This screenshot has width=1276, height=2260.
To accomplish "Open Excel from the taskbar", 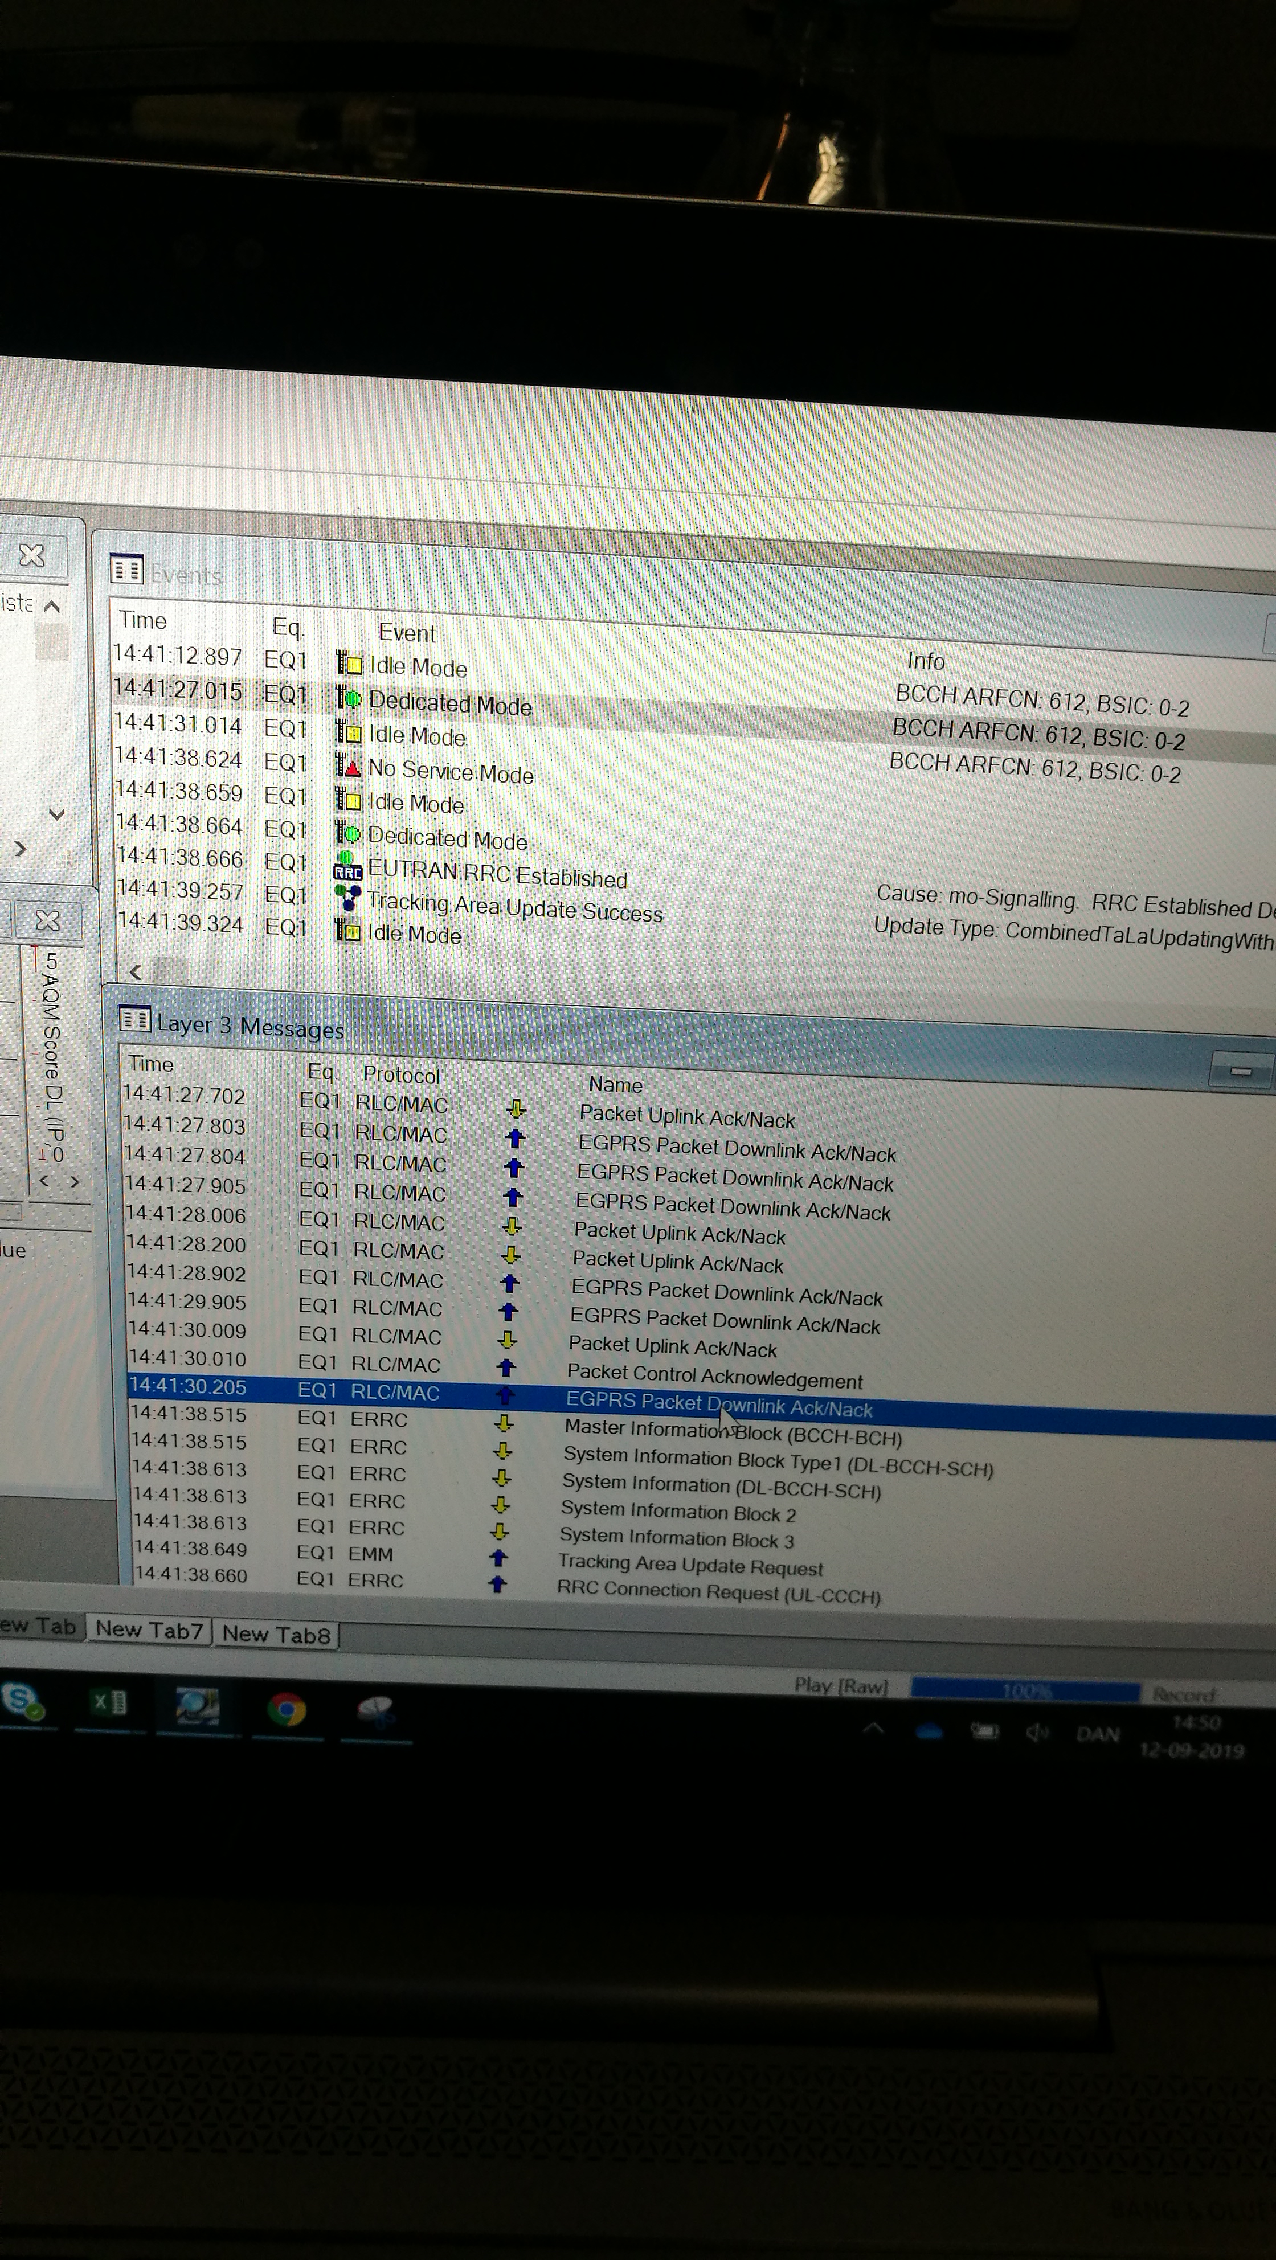I will pos(110,1703).
